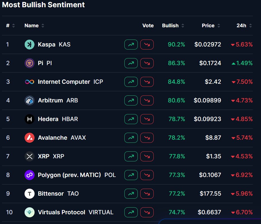
Task: Open the Polygon (prev. MATIC) link
Action: click(69, 175)
